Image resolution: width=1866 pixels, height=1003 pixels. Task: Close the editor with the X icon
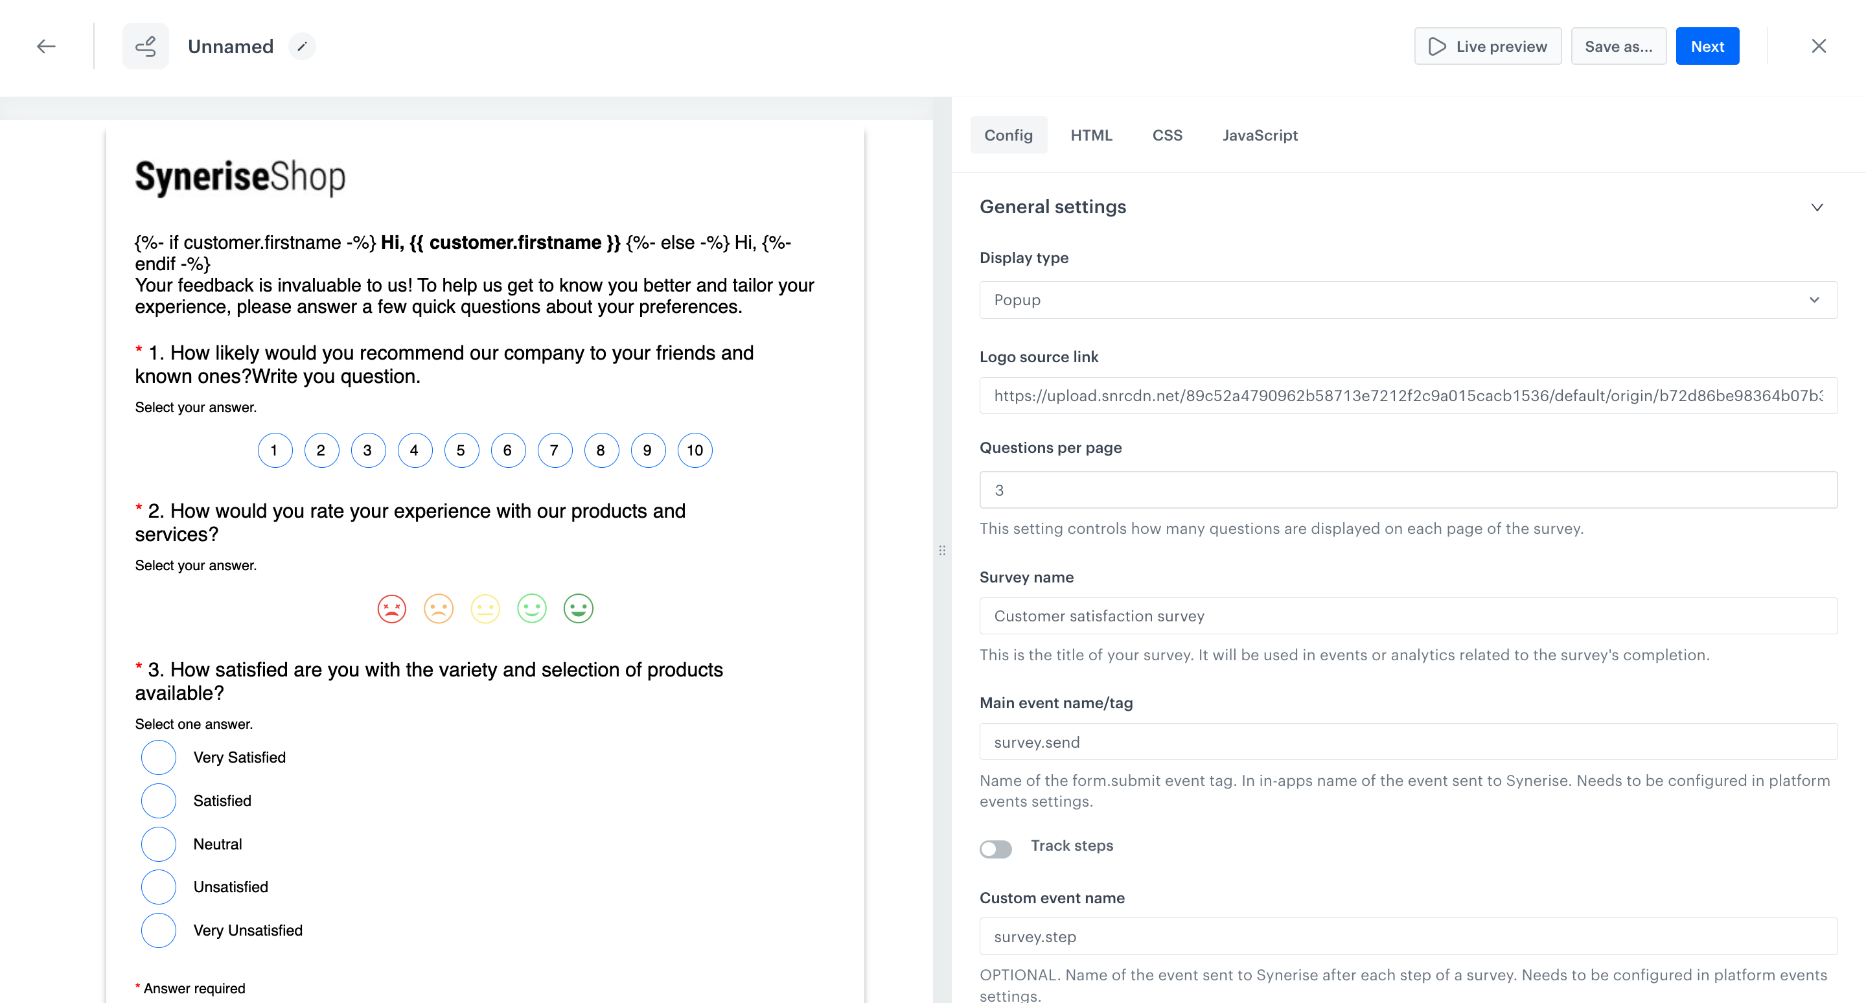[x=1818, y=47]
